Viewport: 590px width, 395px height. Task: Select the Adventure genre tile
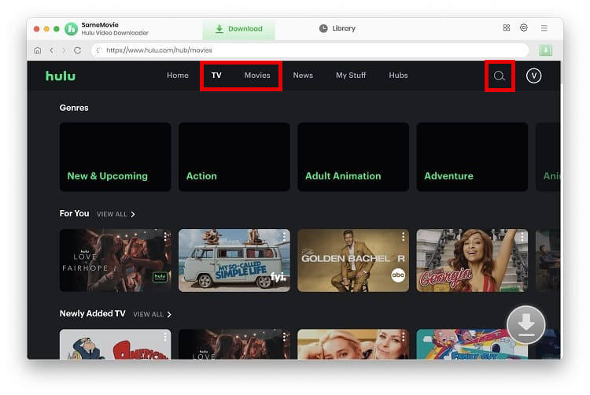472,157
